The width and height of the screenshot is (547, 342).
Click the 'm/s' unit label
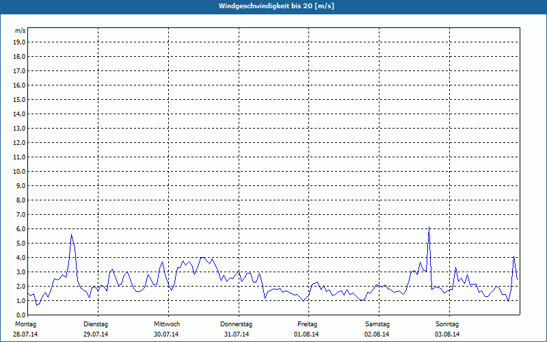pos(21,31)
